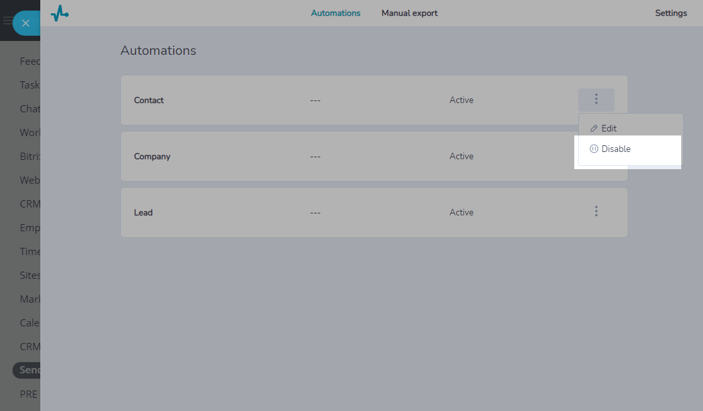Select the Company automation row

coord(330,157)
